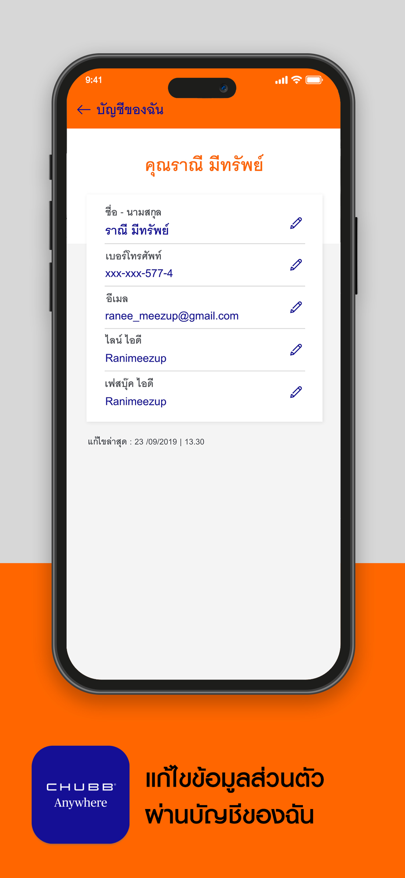
Task: Edit the Facebook ID pencil icon
Action: click(296, 392)
